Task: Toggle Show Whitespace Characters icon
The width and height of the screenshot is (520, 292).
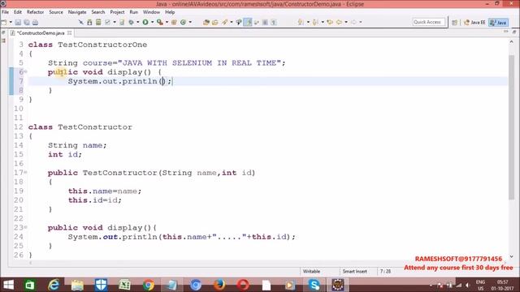Action: click(x=274, y=22)
